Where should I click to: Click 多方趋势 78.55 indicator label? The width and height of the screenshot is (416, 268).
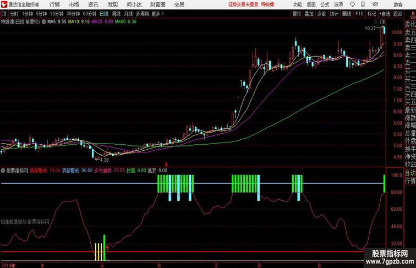(x=110, y=171)
